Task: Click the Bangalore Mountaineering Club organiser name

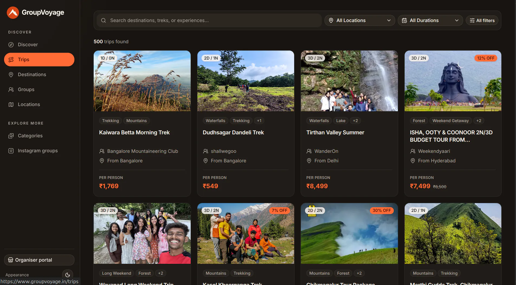Action: 143,151
